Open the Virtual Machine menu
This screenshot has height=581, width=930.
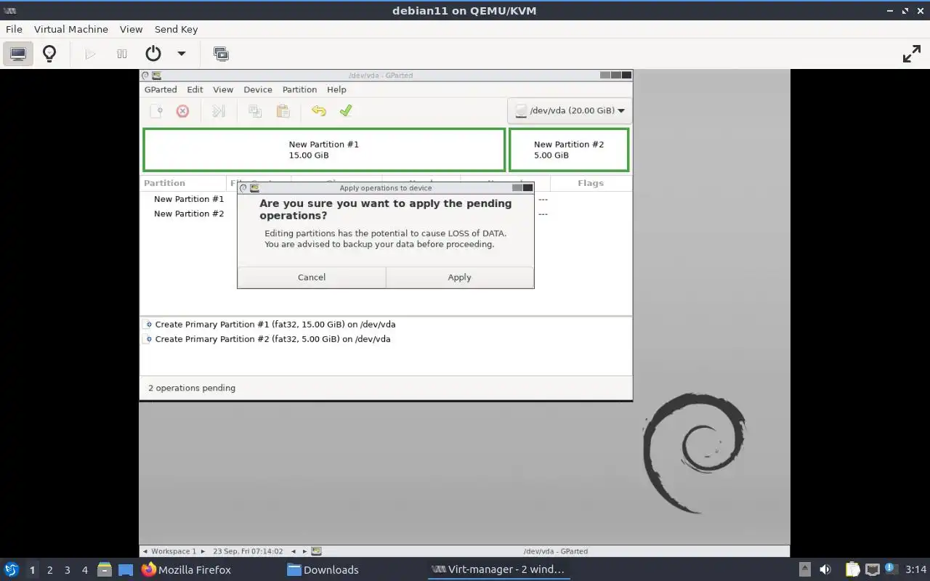coord(71,29)
